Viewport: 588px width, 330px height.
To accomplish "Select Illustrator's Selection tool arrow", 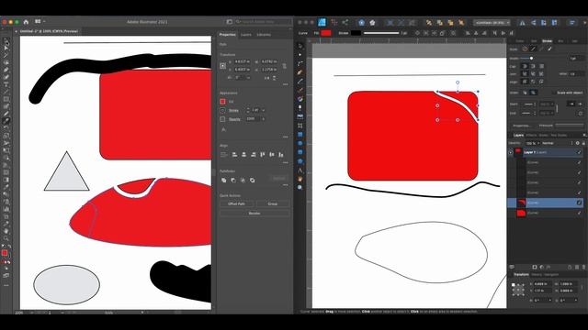I will (6, 40).
